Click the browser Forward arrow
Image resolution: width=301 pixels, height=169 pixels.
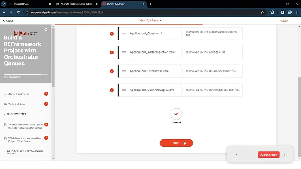[11, 12]
